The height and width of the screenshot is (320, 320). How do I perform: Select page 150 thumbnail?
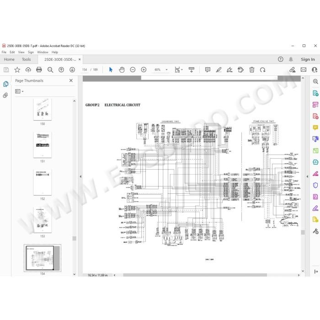43,110
